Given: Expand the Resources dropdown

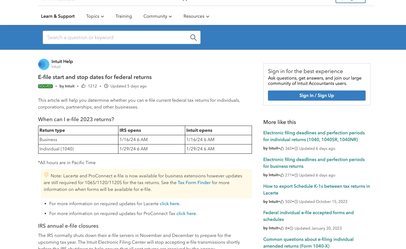Looking at the screenshot, I should 196,16.
